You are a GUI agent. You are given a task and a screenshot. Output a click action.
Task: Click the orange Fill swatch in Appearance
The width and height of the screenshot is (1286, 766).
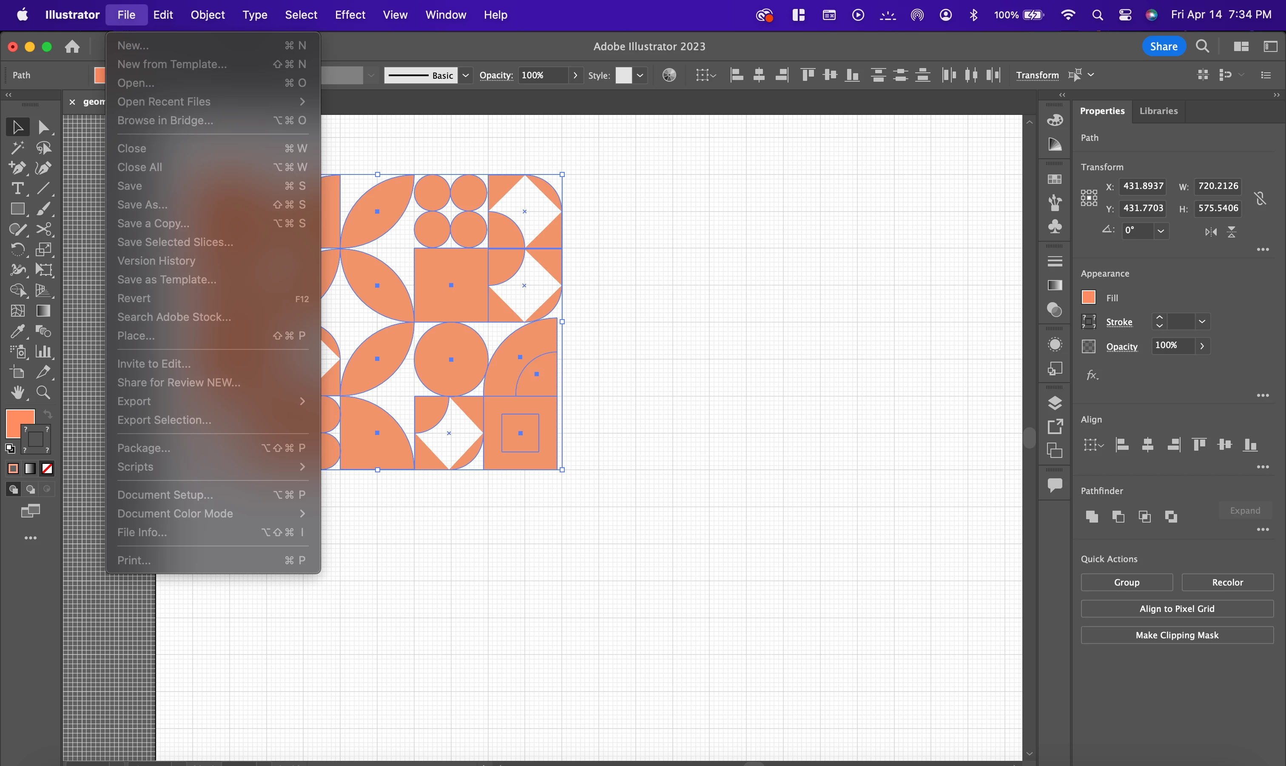coord(1088,297)
